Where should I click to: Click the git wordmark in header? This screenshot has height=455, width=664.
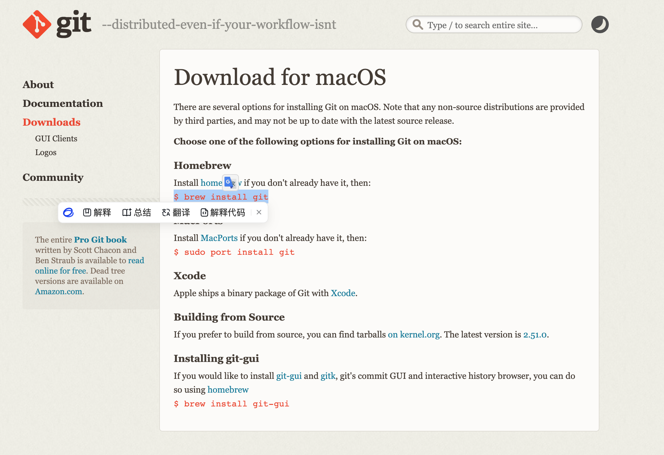pos(74,24)
